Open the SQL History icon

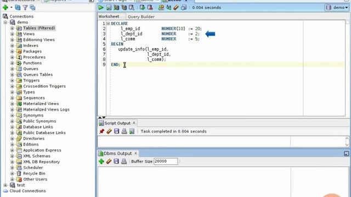[184, 7]
